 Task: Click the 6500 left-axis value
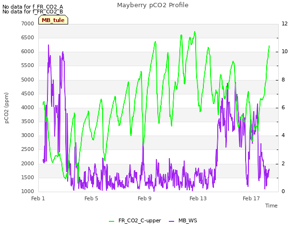pyautogui.click(x=28, y=37)
